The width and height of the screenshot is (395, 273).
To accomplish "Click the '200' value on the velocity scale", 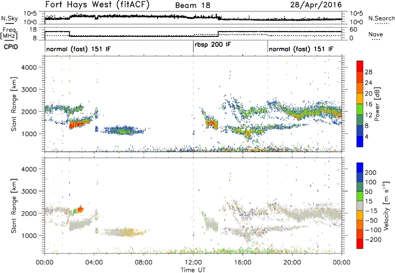I will coord(371,172).
